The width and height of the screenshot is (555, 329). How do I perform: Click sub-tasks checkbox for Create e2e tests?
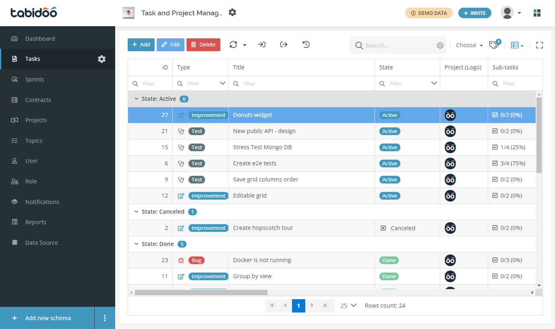(495, 163)
